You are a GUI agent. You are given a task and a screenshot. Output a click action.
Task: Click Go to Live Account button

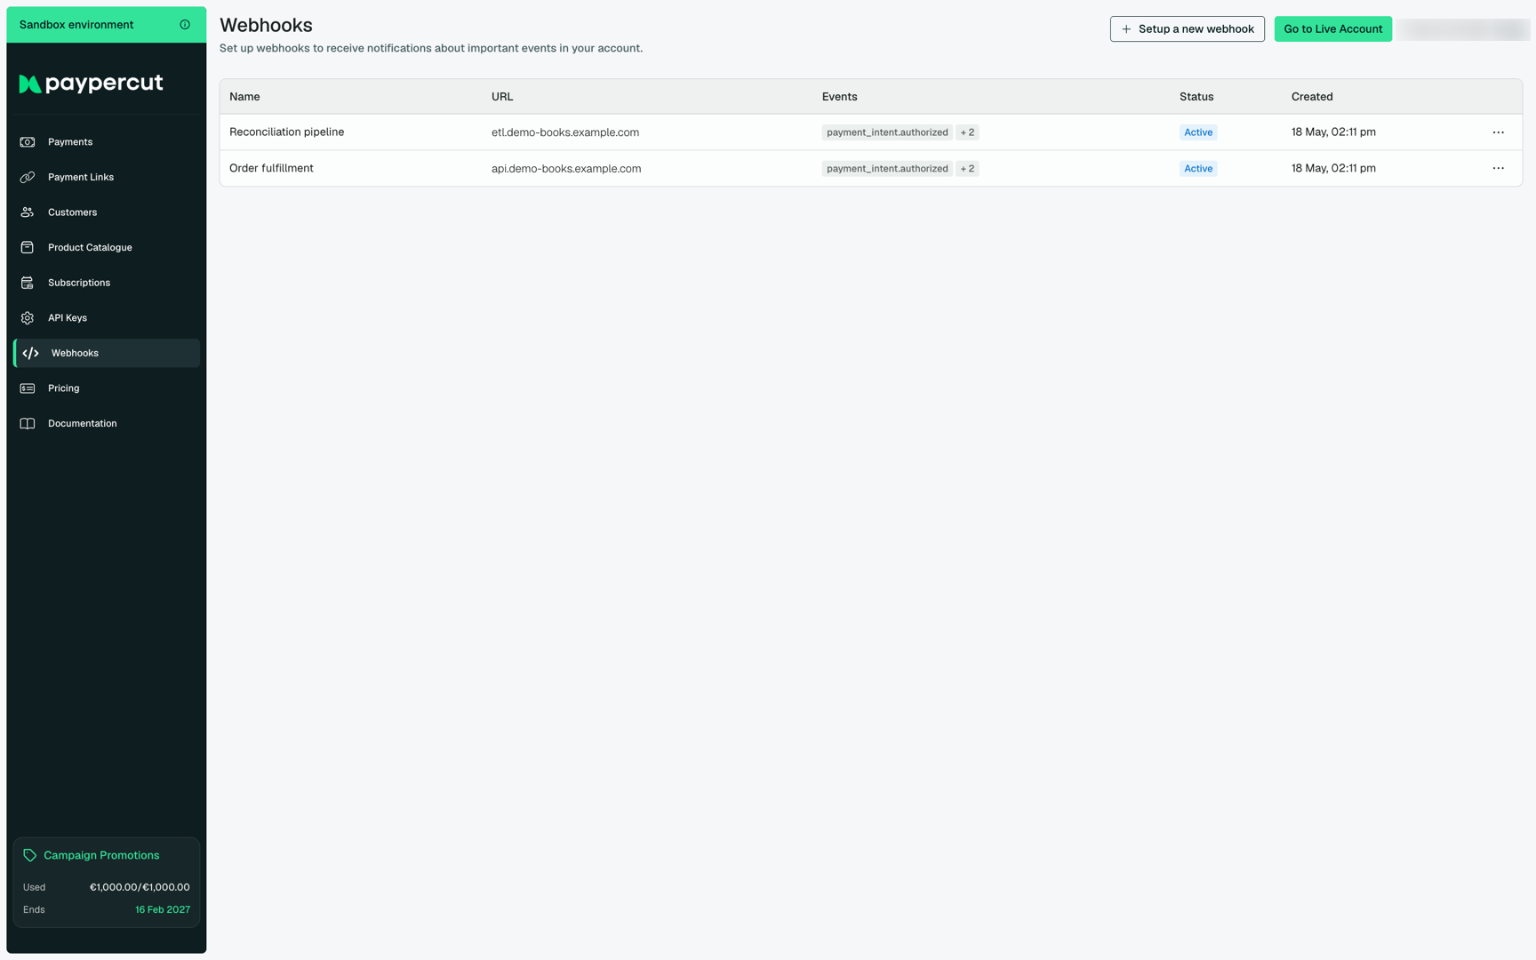[x=1332, y=29]
